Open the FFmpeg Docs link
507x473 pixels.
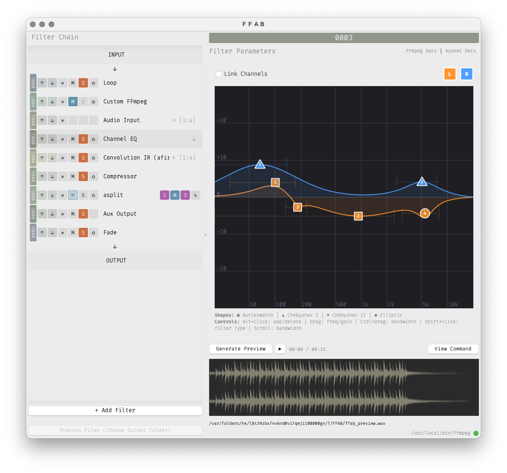point(421,51)
